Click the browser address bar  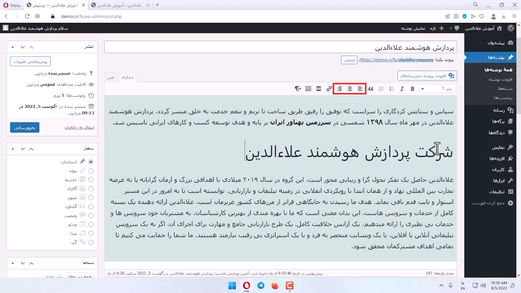click(244, 16)
